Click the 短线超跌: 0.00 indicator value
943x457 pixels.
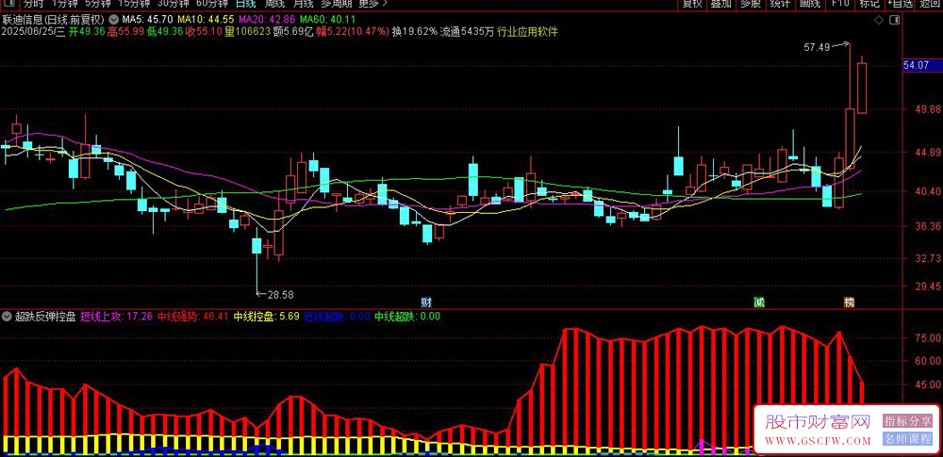coord(337,317)
